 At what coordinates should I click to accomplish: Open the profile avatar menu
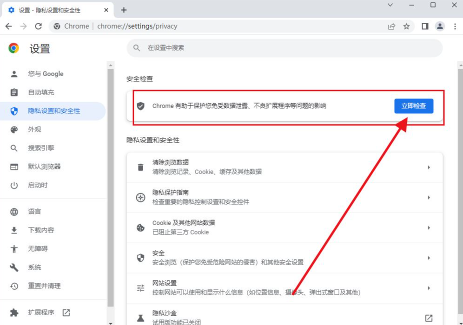[x=440, y=26]
